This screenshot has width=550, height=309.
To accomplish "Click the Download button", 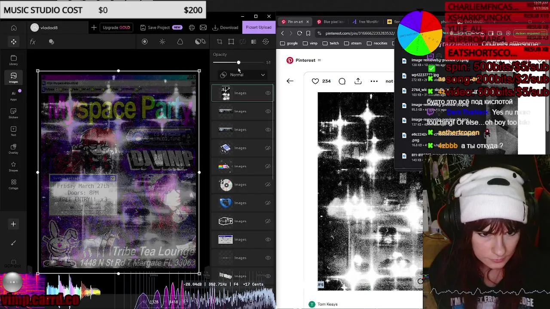I will pos(226,27).
